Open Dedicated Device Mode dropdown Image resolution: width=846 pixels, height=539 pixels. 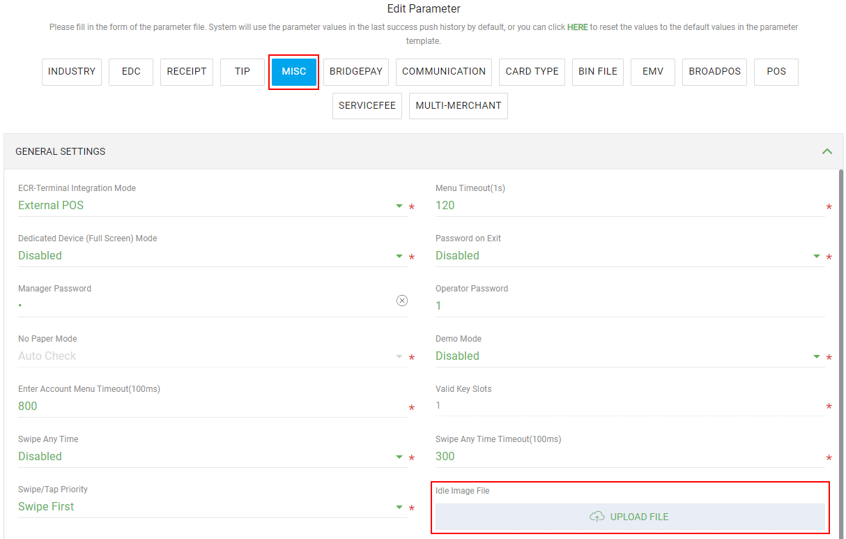pyautogui.click(x=399, y=256)
